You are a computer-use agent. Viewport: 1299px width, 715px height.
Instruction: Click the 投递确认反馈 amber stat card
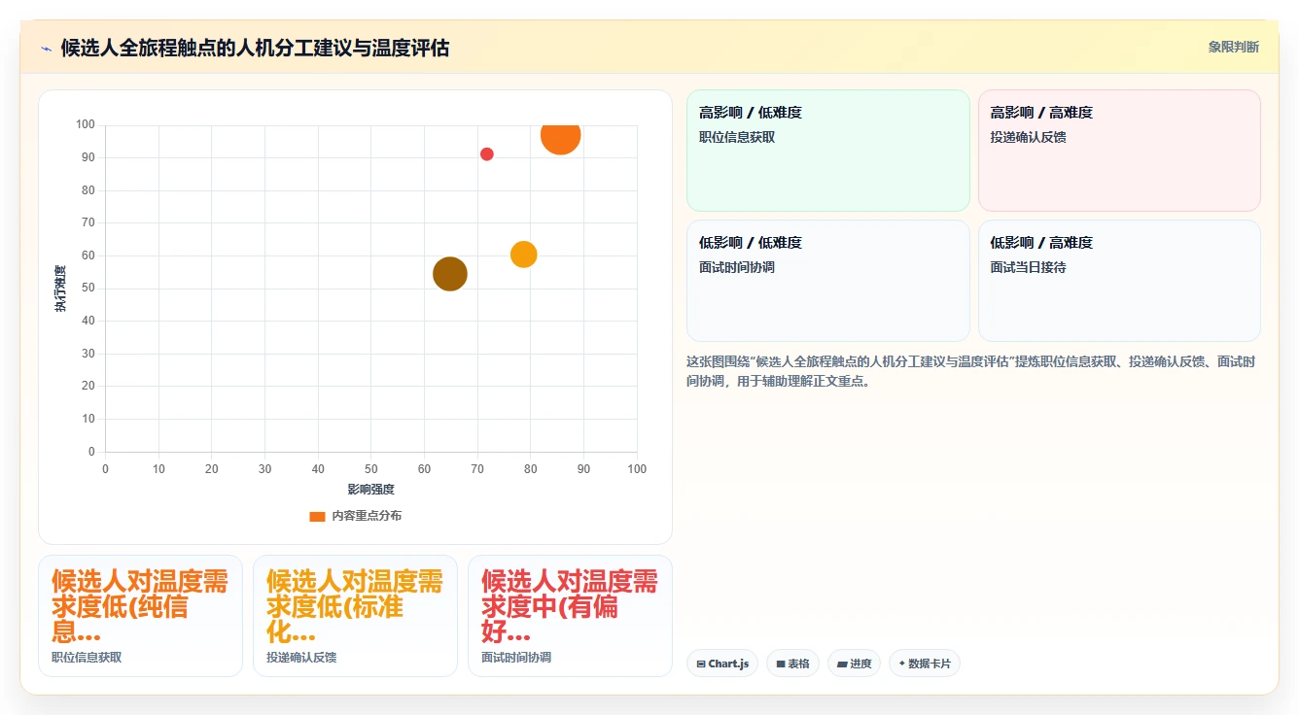point(355,616)
